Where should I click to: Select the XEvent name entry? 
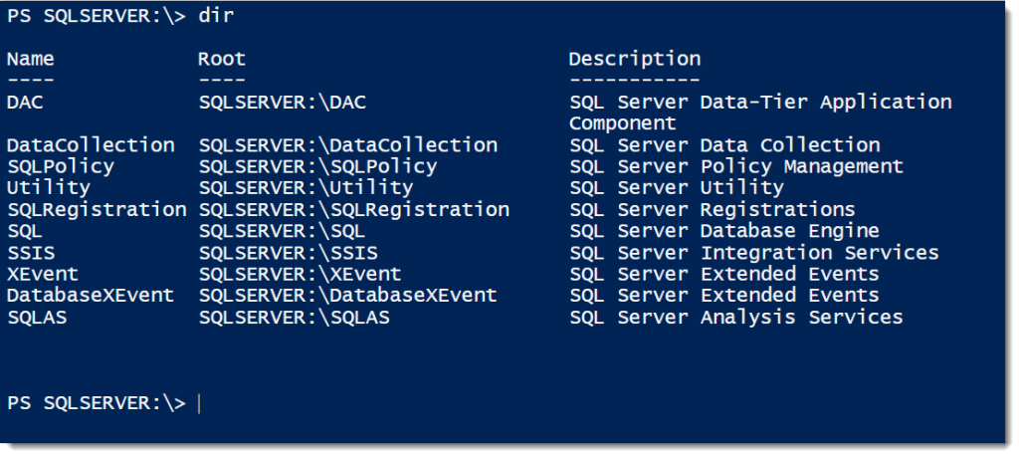click(x=43, y=274)
